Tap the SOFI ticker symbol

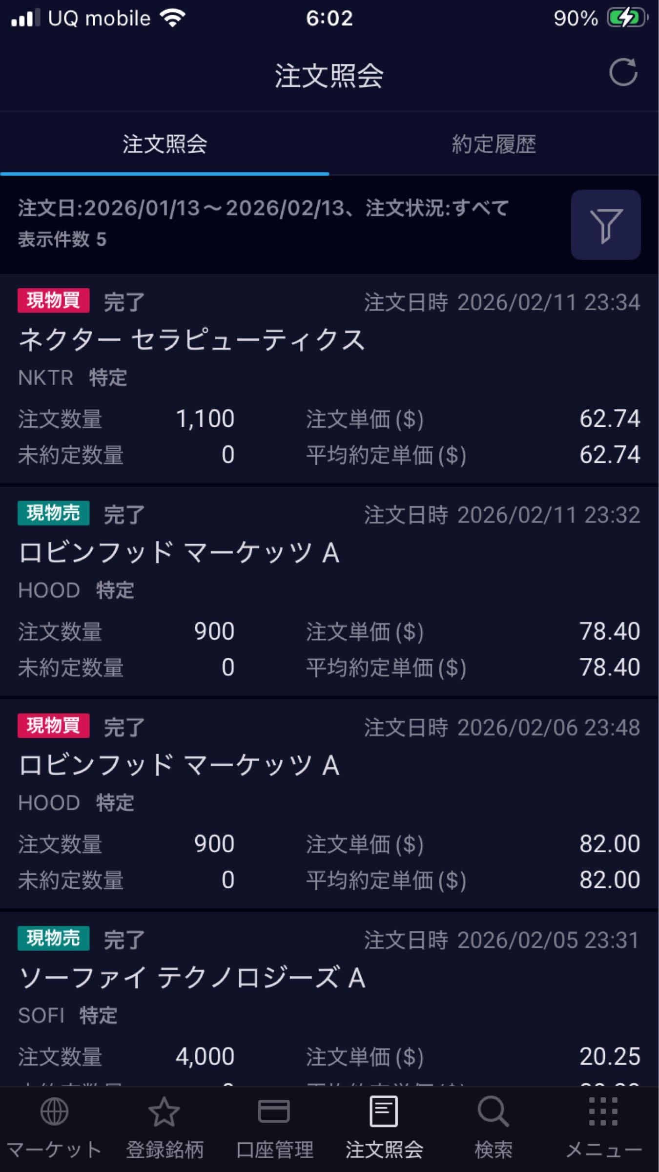tap(41, 1016)
